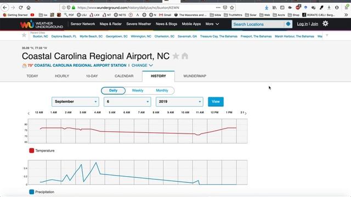Click the Join link
Image resolution: width=351 pixels, height=197 pixels.
314,24
